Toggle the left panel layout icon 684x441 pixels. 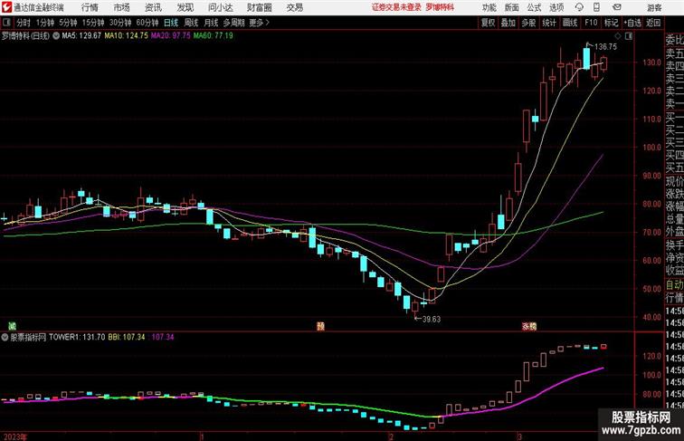pyautogui.click(x=6, y=23)
